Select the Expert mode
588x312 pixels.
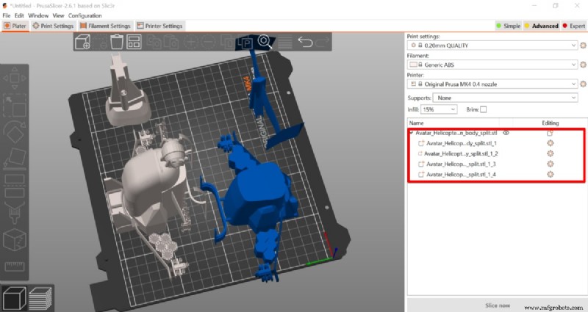(x=574, y=26)
